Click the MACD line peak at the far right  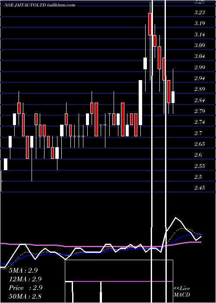click(175, 217)
